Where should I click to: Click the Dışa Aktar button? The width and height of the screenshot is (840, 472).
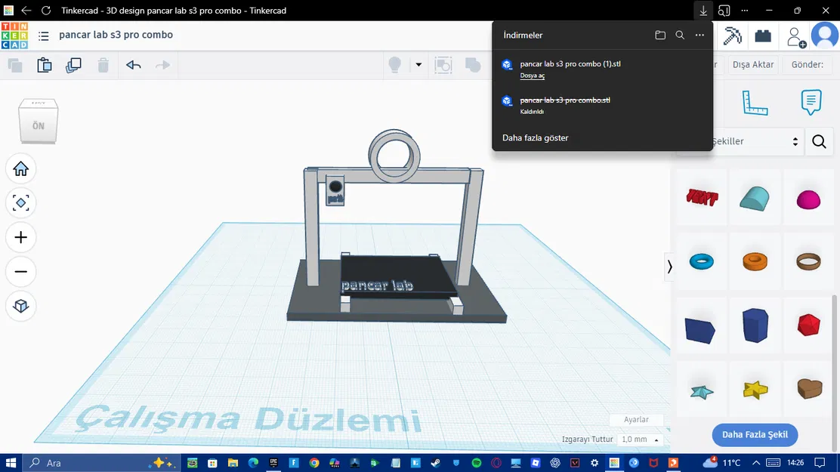coord(752,65)
